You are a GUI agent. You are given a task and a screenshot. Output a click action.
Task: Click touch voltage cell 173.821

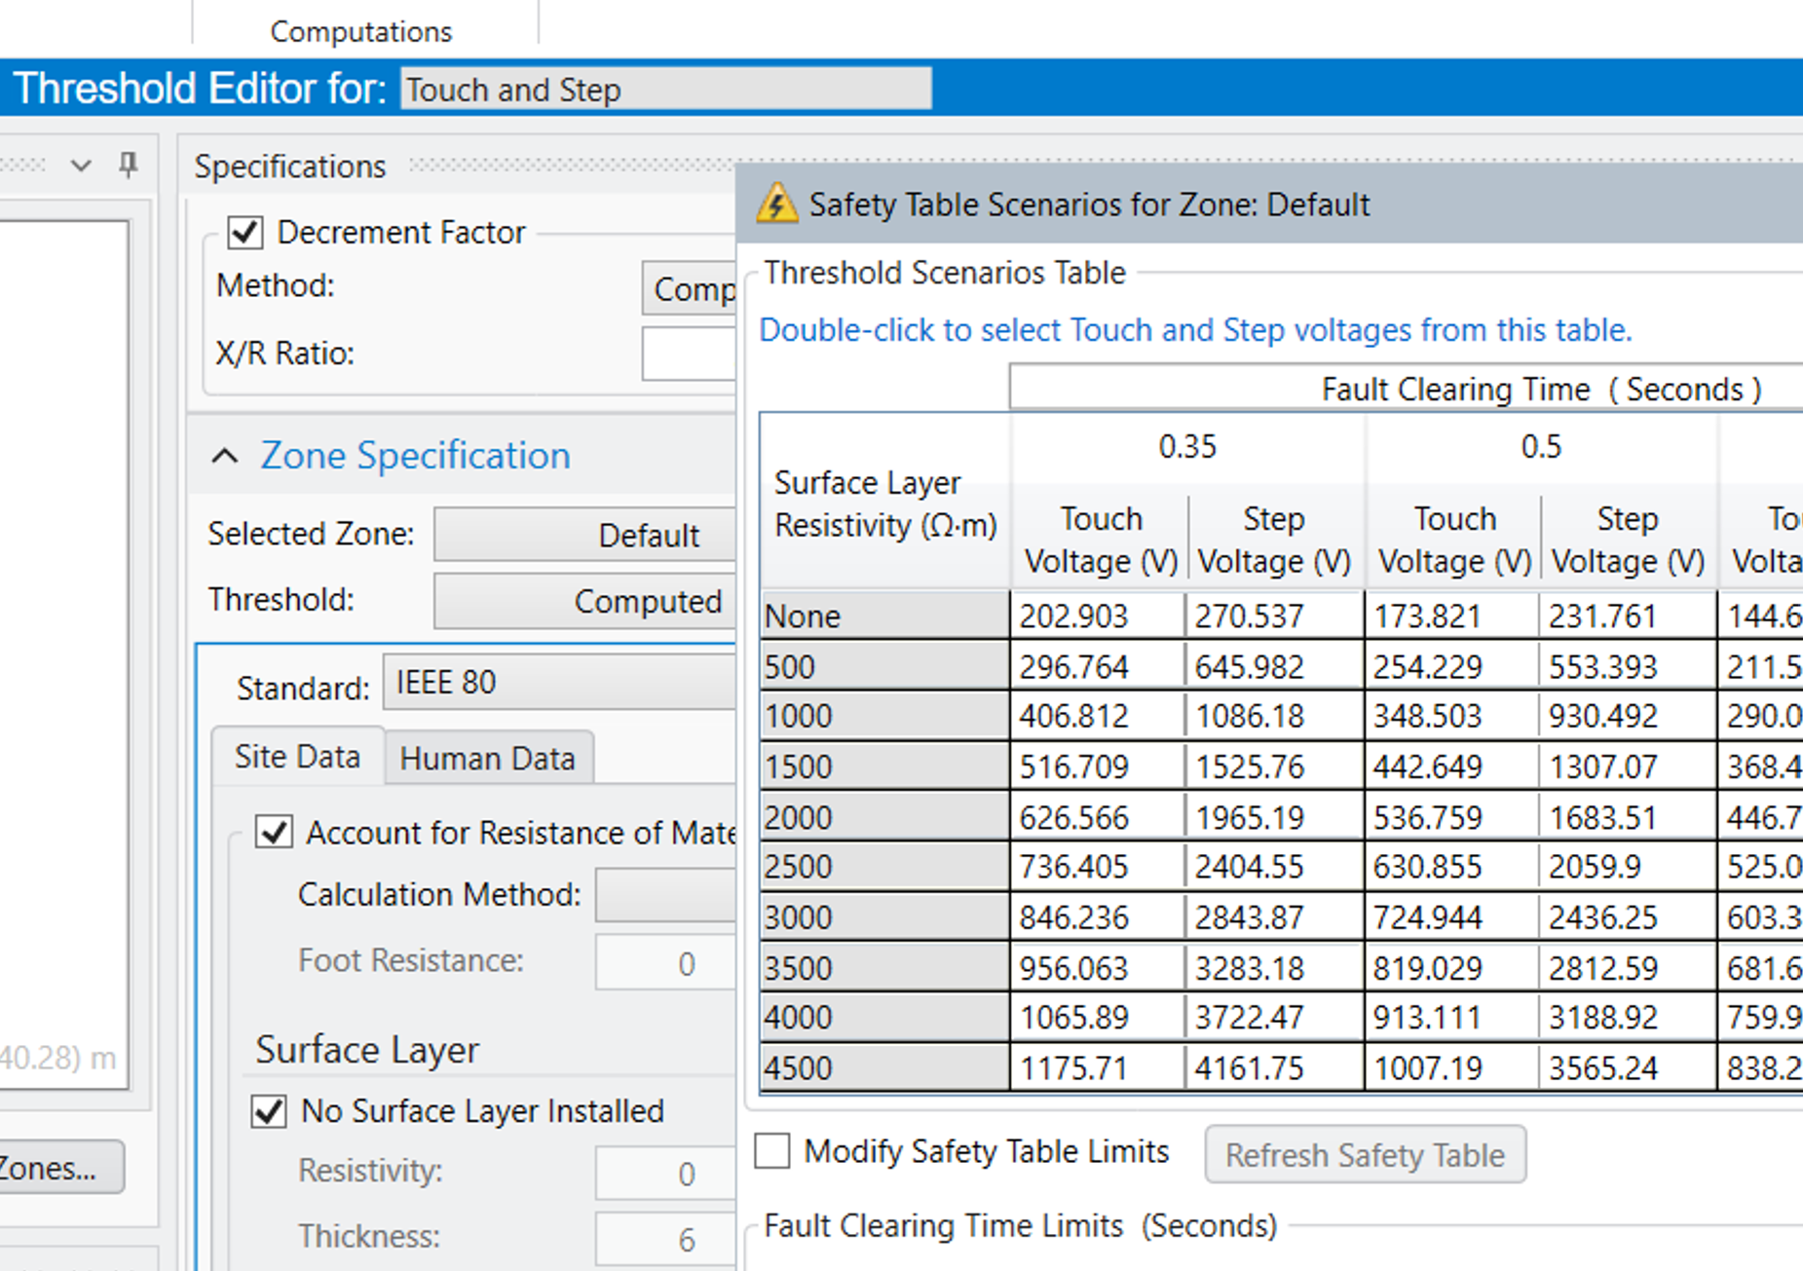click(1452, 616)
